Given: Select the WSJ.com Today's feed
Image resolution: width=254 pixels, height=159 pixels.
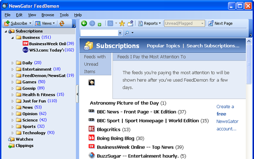Looking at the screenshot, I should point(48,50).
